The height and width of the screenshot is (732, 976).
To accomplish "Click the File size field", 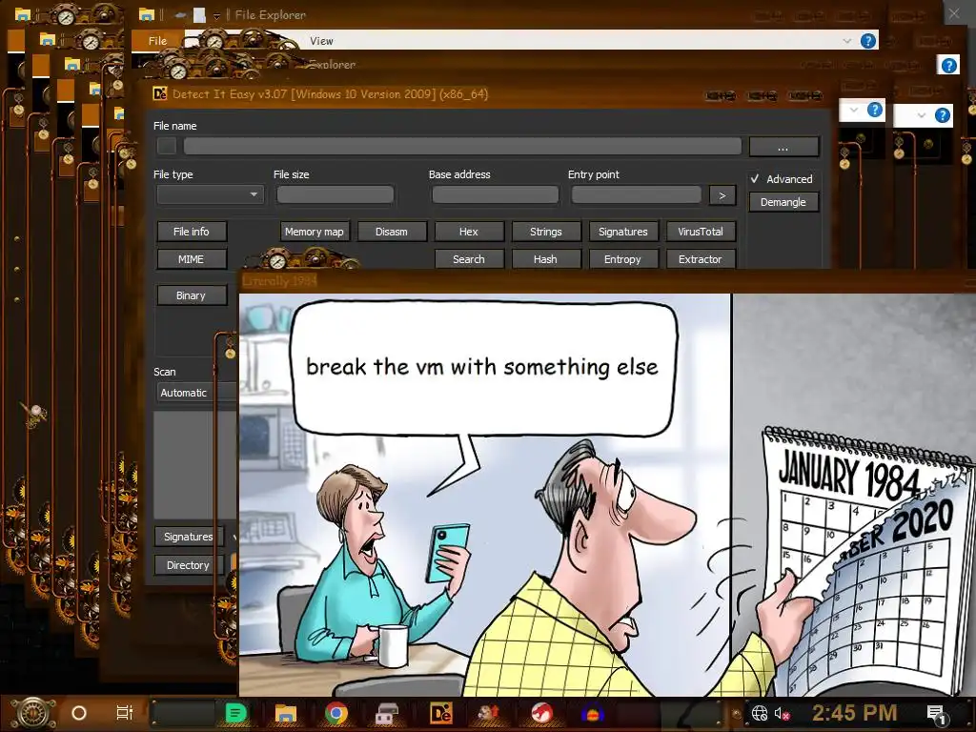I will [x=335, y=194].
